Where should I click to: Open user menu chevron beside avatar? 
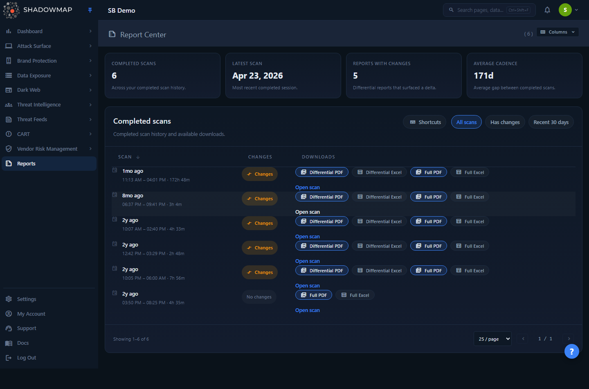pos(576,10)
